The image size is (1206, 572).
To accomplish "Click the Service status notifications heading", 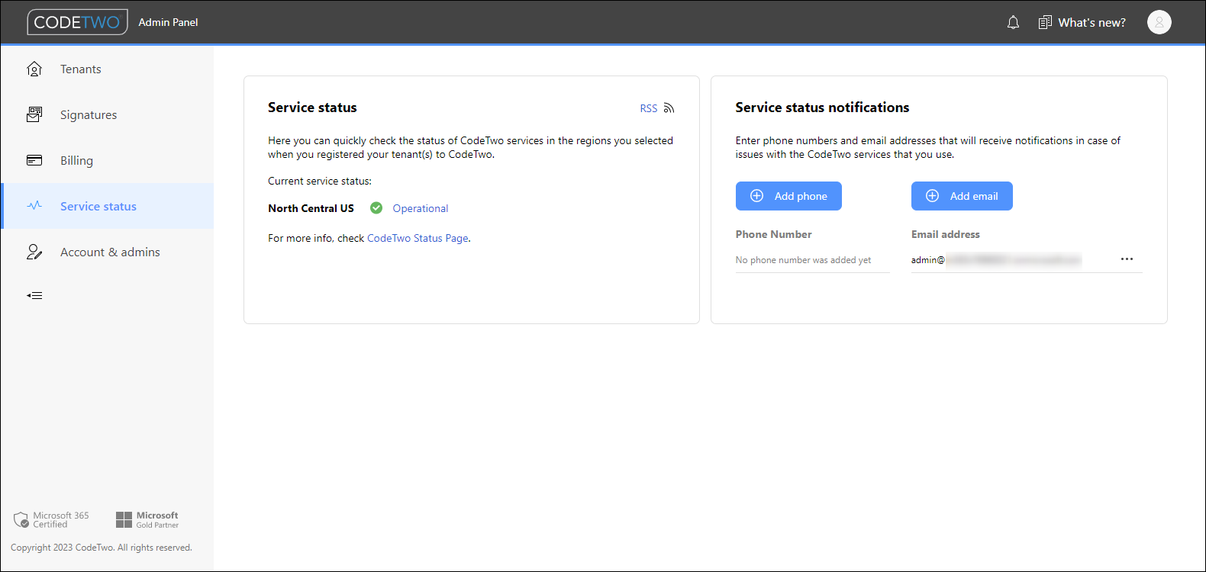I will coord(822,108).
